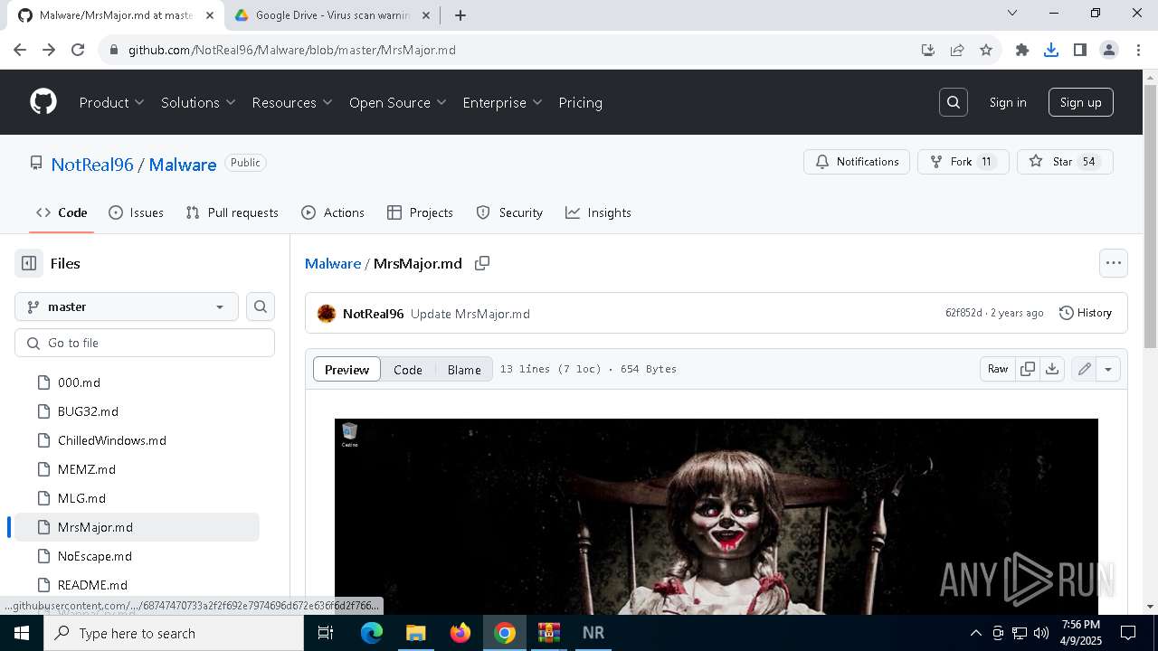Select the Blame file view
Screen dimensions: 1158x651
point(464,369)
